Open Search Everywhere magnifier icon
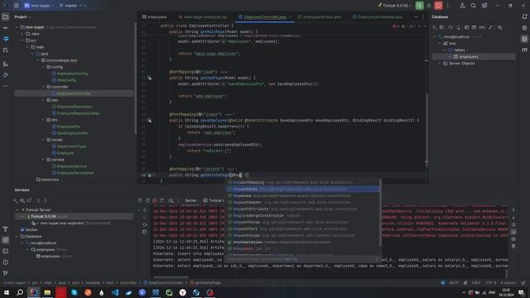The image size is (530, 298). [x=473, y=6]
